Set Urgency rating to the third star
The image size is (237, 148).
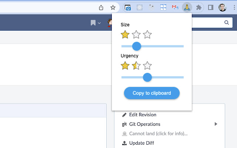coord(147,65)
